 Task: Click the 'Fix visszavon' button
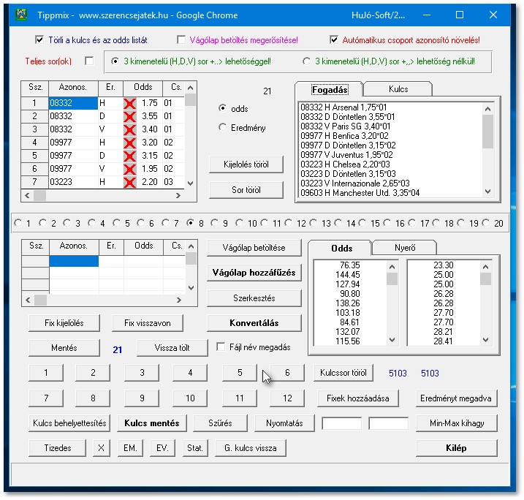[x=148, y=323]
